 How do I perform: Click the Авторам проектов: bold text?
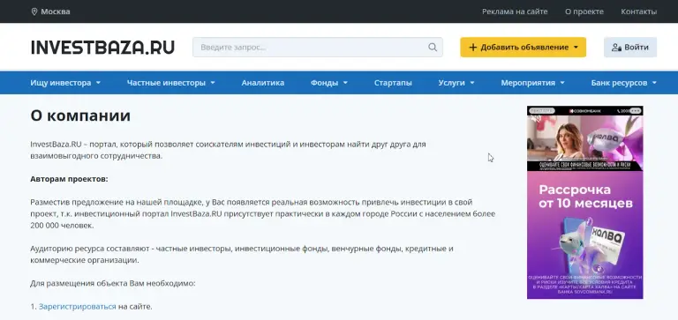[x=69, y=179]
